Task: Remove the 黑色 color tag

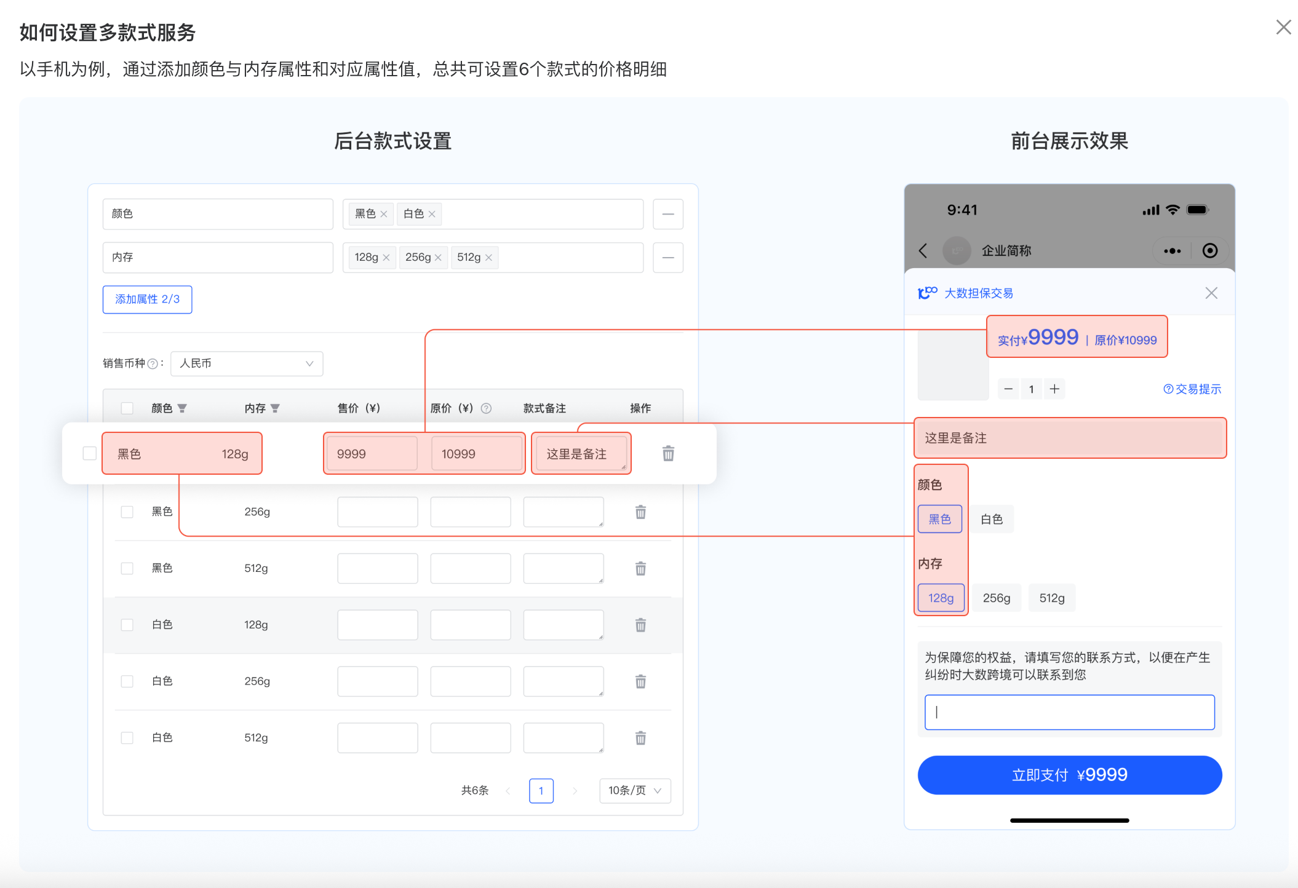Action: 384,214
